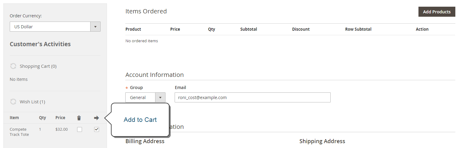
Task: Tick the remove checkbox for Compete Track Tote
Action: (x=80, y=129)
